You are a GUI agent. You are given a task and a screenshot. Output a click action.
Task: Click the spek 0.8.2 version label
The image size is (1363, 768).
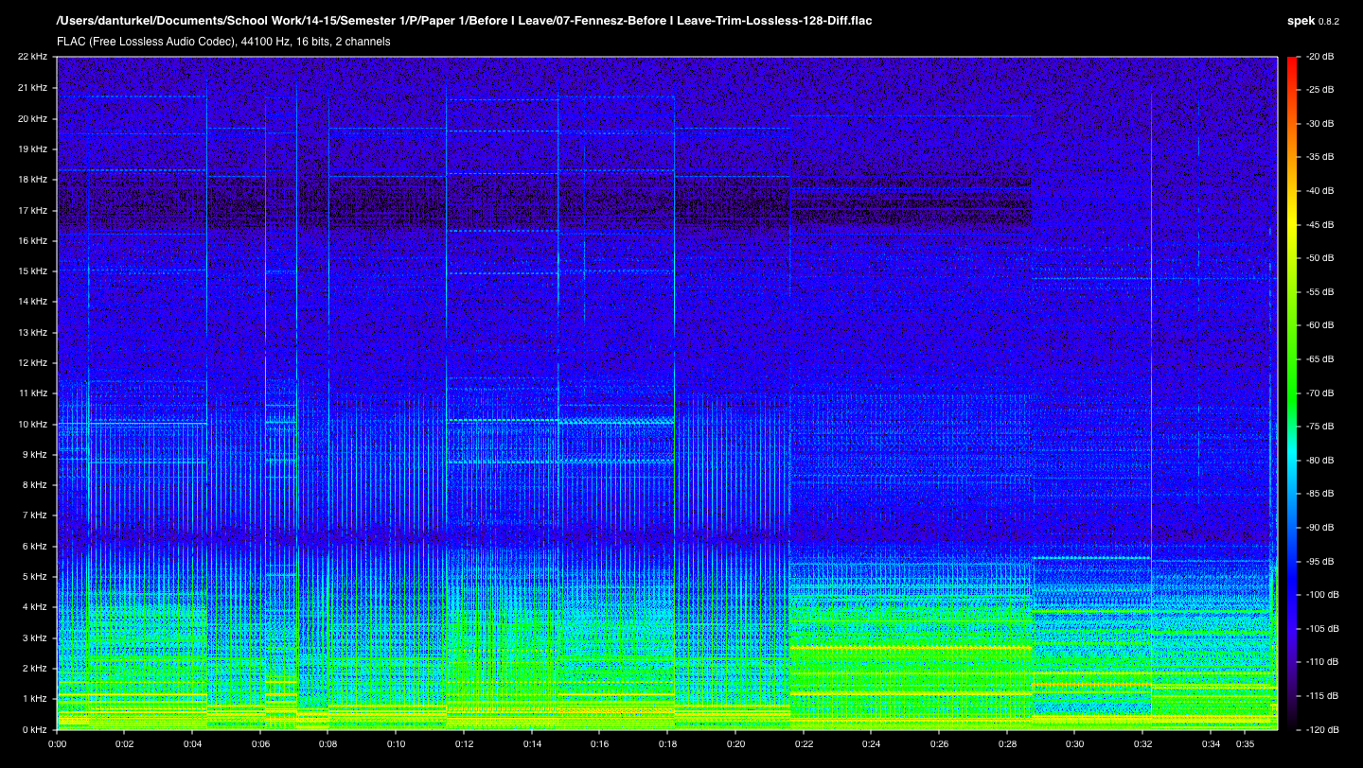coord(1313,20)
